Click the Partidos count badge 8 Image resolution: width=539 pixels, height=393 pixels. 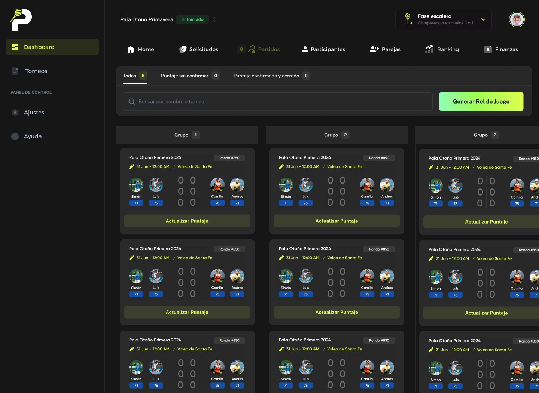click(241, 49)
